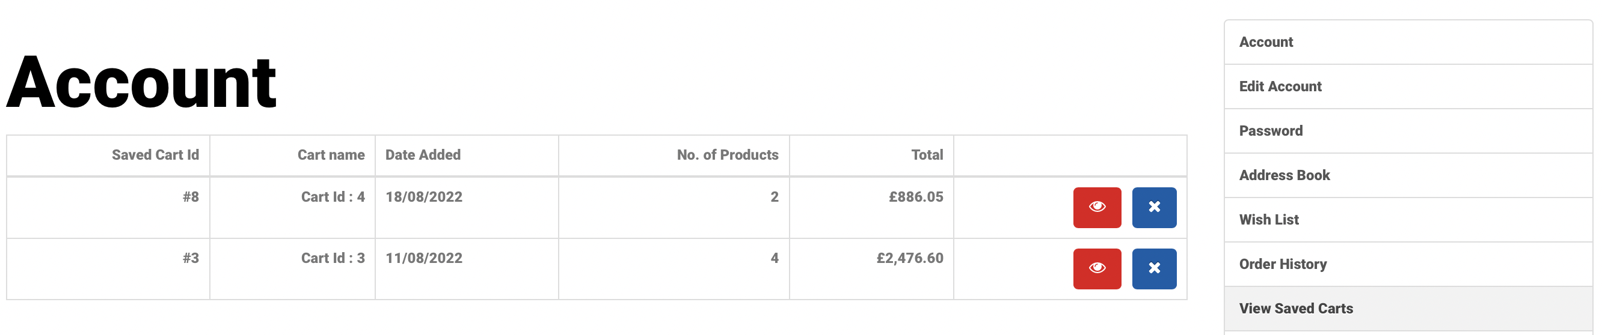Image resolution: width=1602 pixels, height=335 pixels.
Task: Show Order History from sidebar
Action: pos(1282,264)
